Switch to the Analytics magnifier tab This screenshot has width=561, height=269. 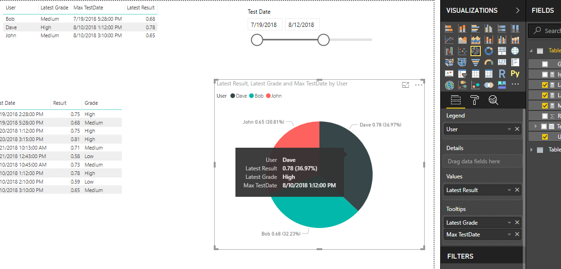pyautogui.click(x=494, y=100)
